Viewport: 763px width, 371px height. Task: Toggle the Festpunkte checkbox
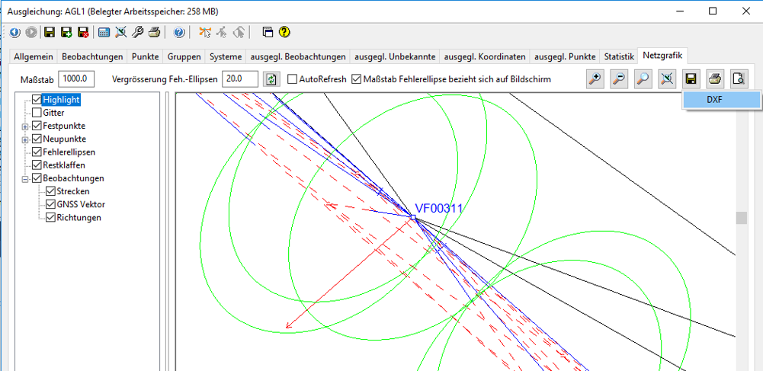click(37, 126)
